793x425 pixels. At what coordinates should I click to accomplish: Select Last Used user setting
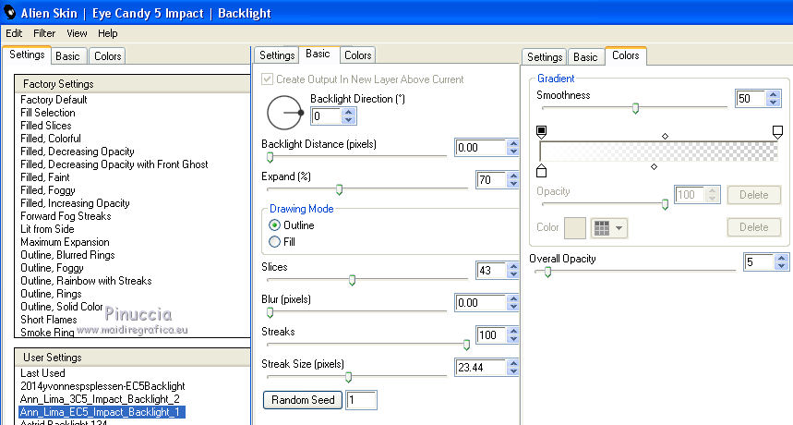[42, 373]
